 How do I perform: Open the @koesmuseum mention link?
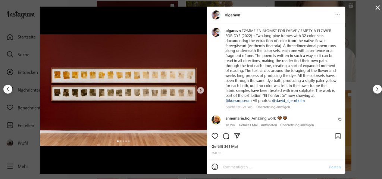[238, 101]
